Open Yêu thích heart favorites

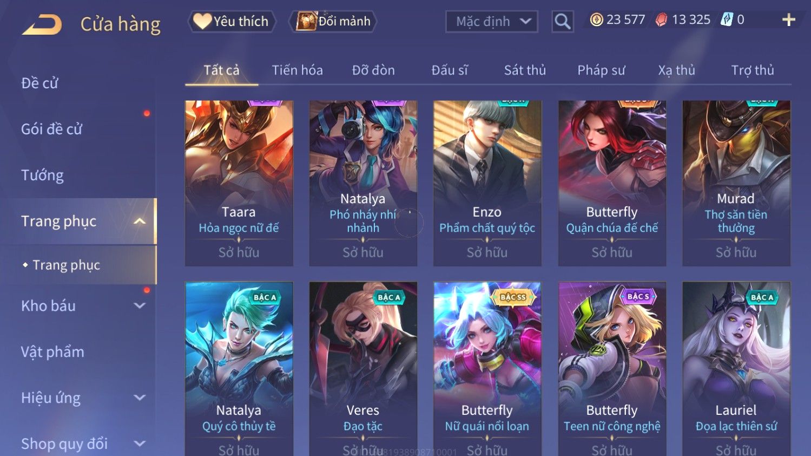click(x=232, y=21)
